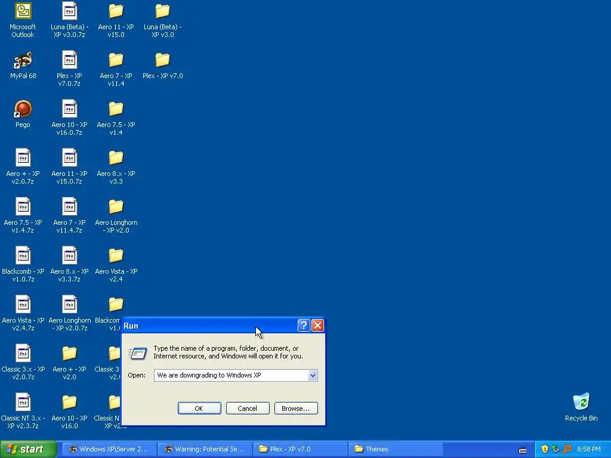Select the Aero 7 - XP v11.4 folder
Viewport: 611px width, 458px height.
tap(116, 69)
